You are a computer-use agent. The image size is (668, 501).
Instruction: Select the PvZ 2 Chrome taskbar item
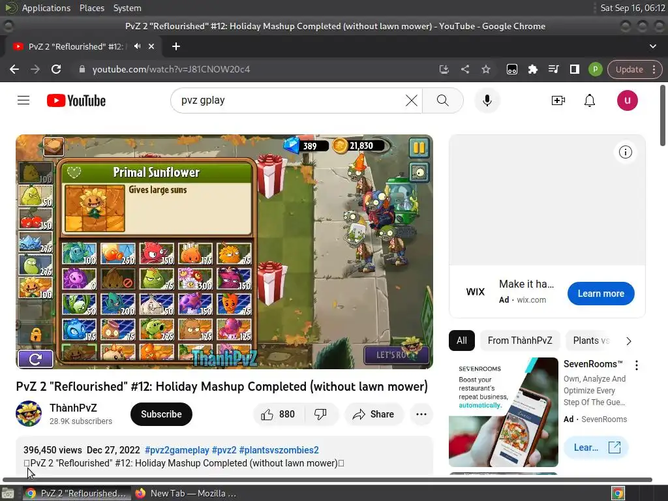tap(76, 493)
